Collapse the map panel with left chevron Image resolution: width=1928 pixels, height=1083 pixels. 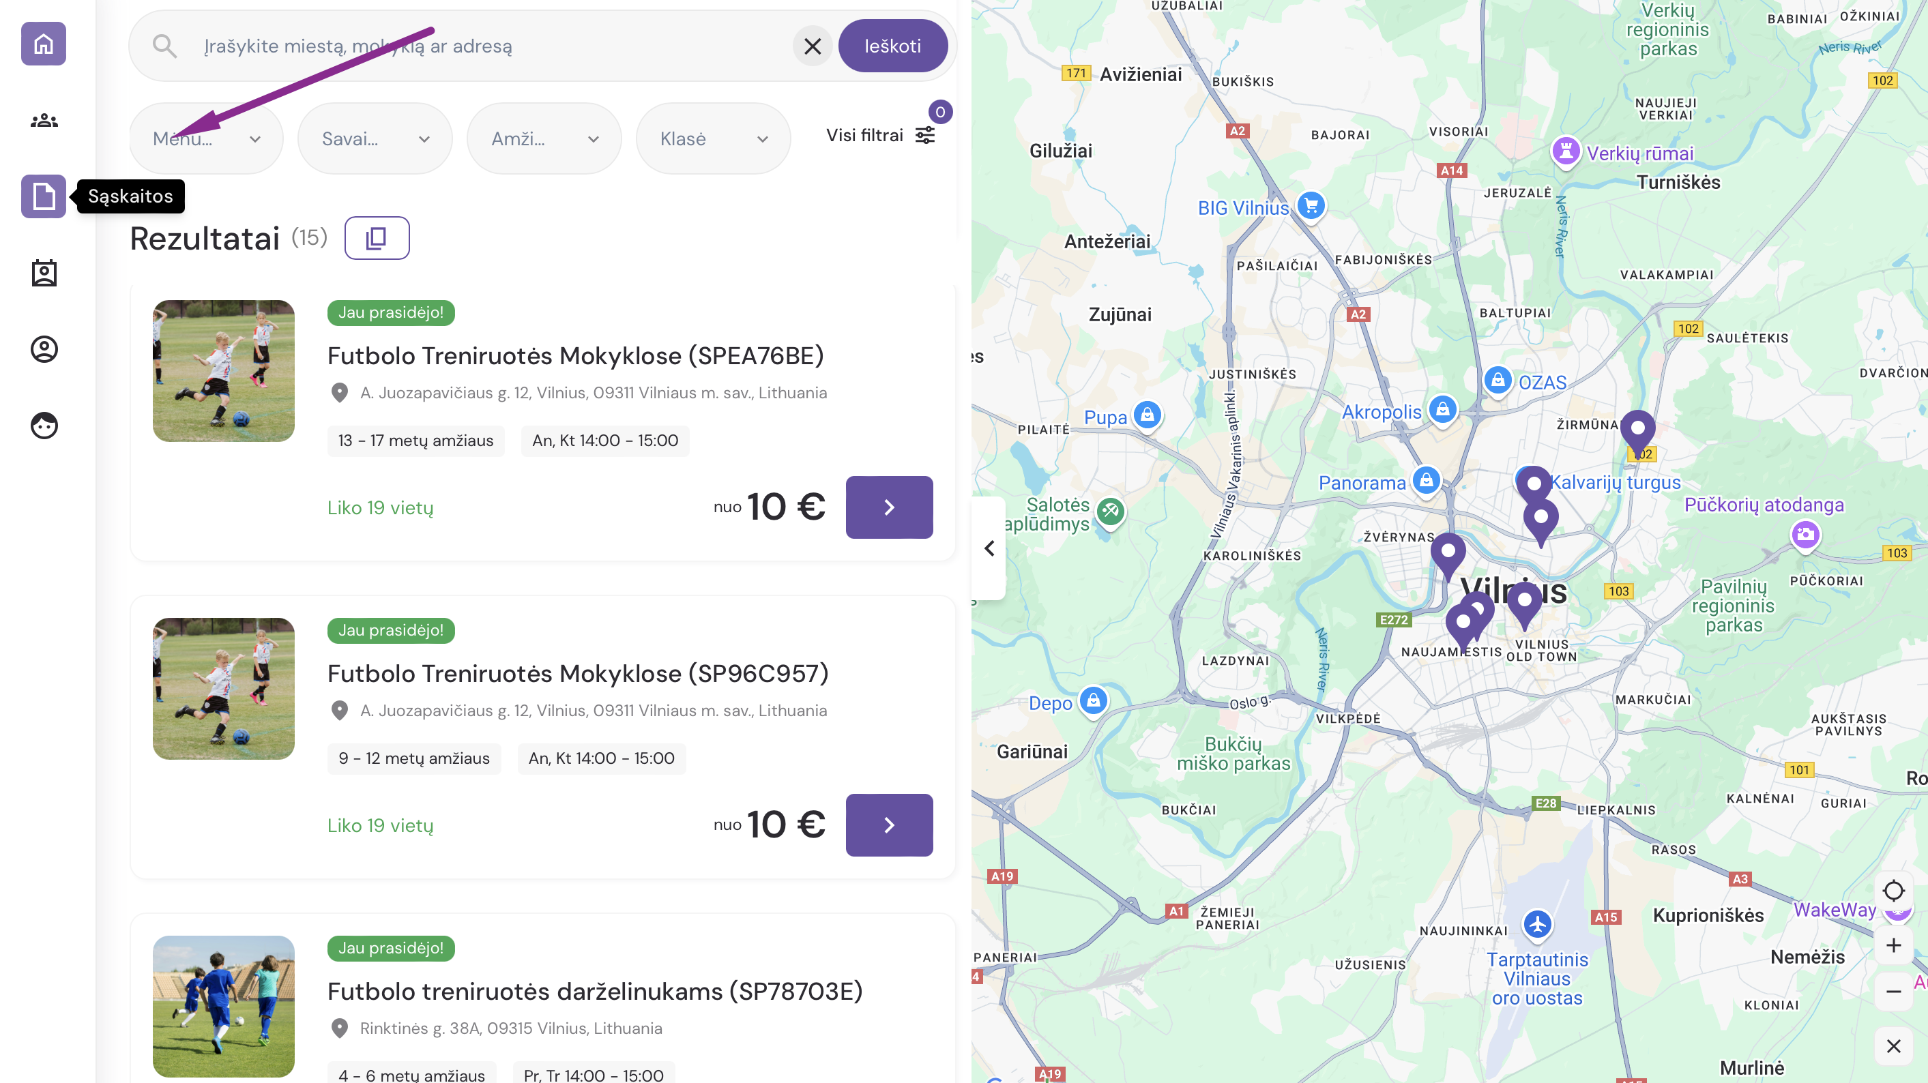pos(989,548)
